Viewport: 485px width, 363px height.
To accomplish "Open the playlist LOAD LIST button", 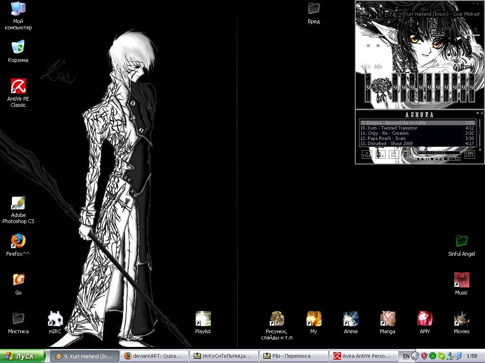I will 469,155.
